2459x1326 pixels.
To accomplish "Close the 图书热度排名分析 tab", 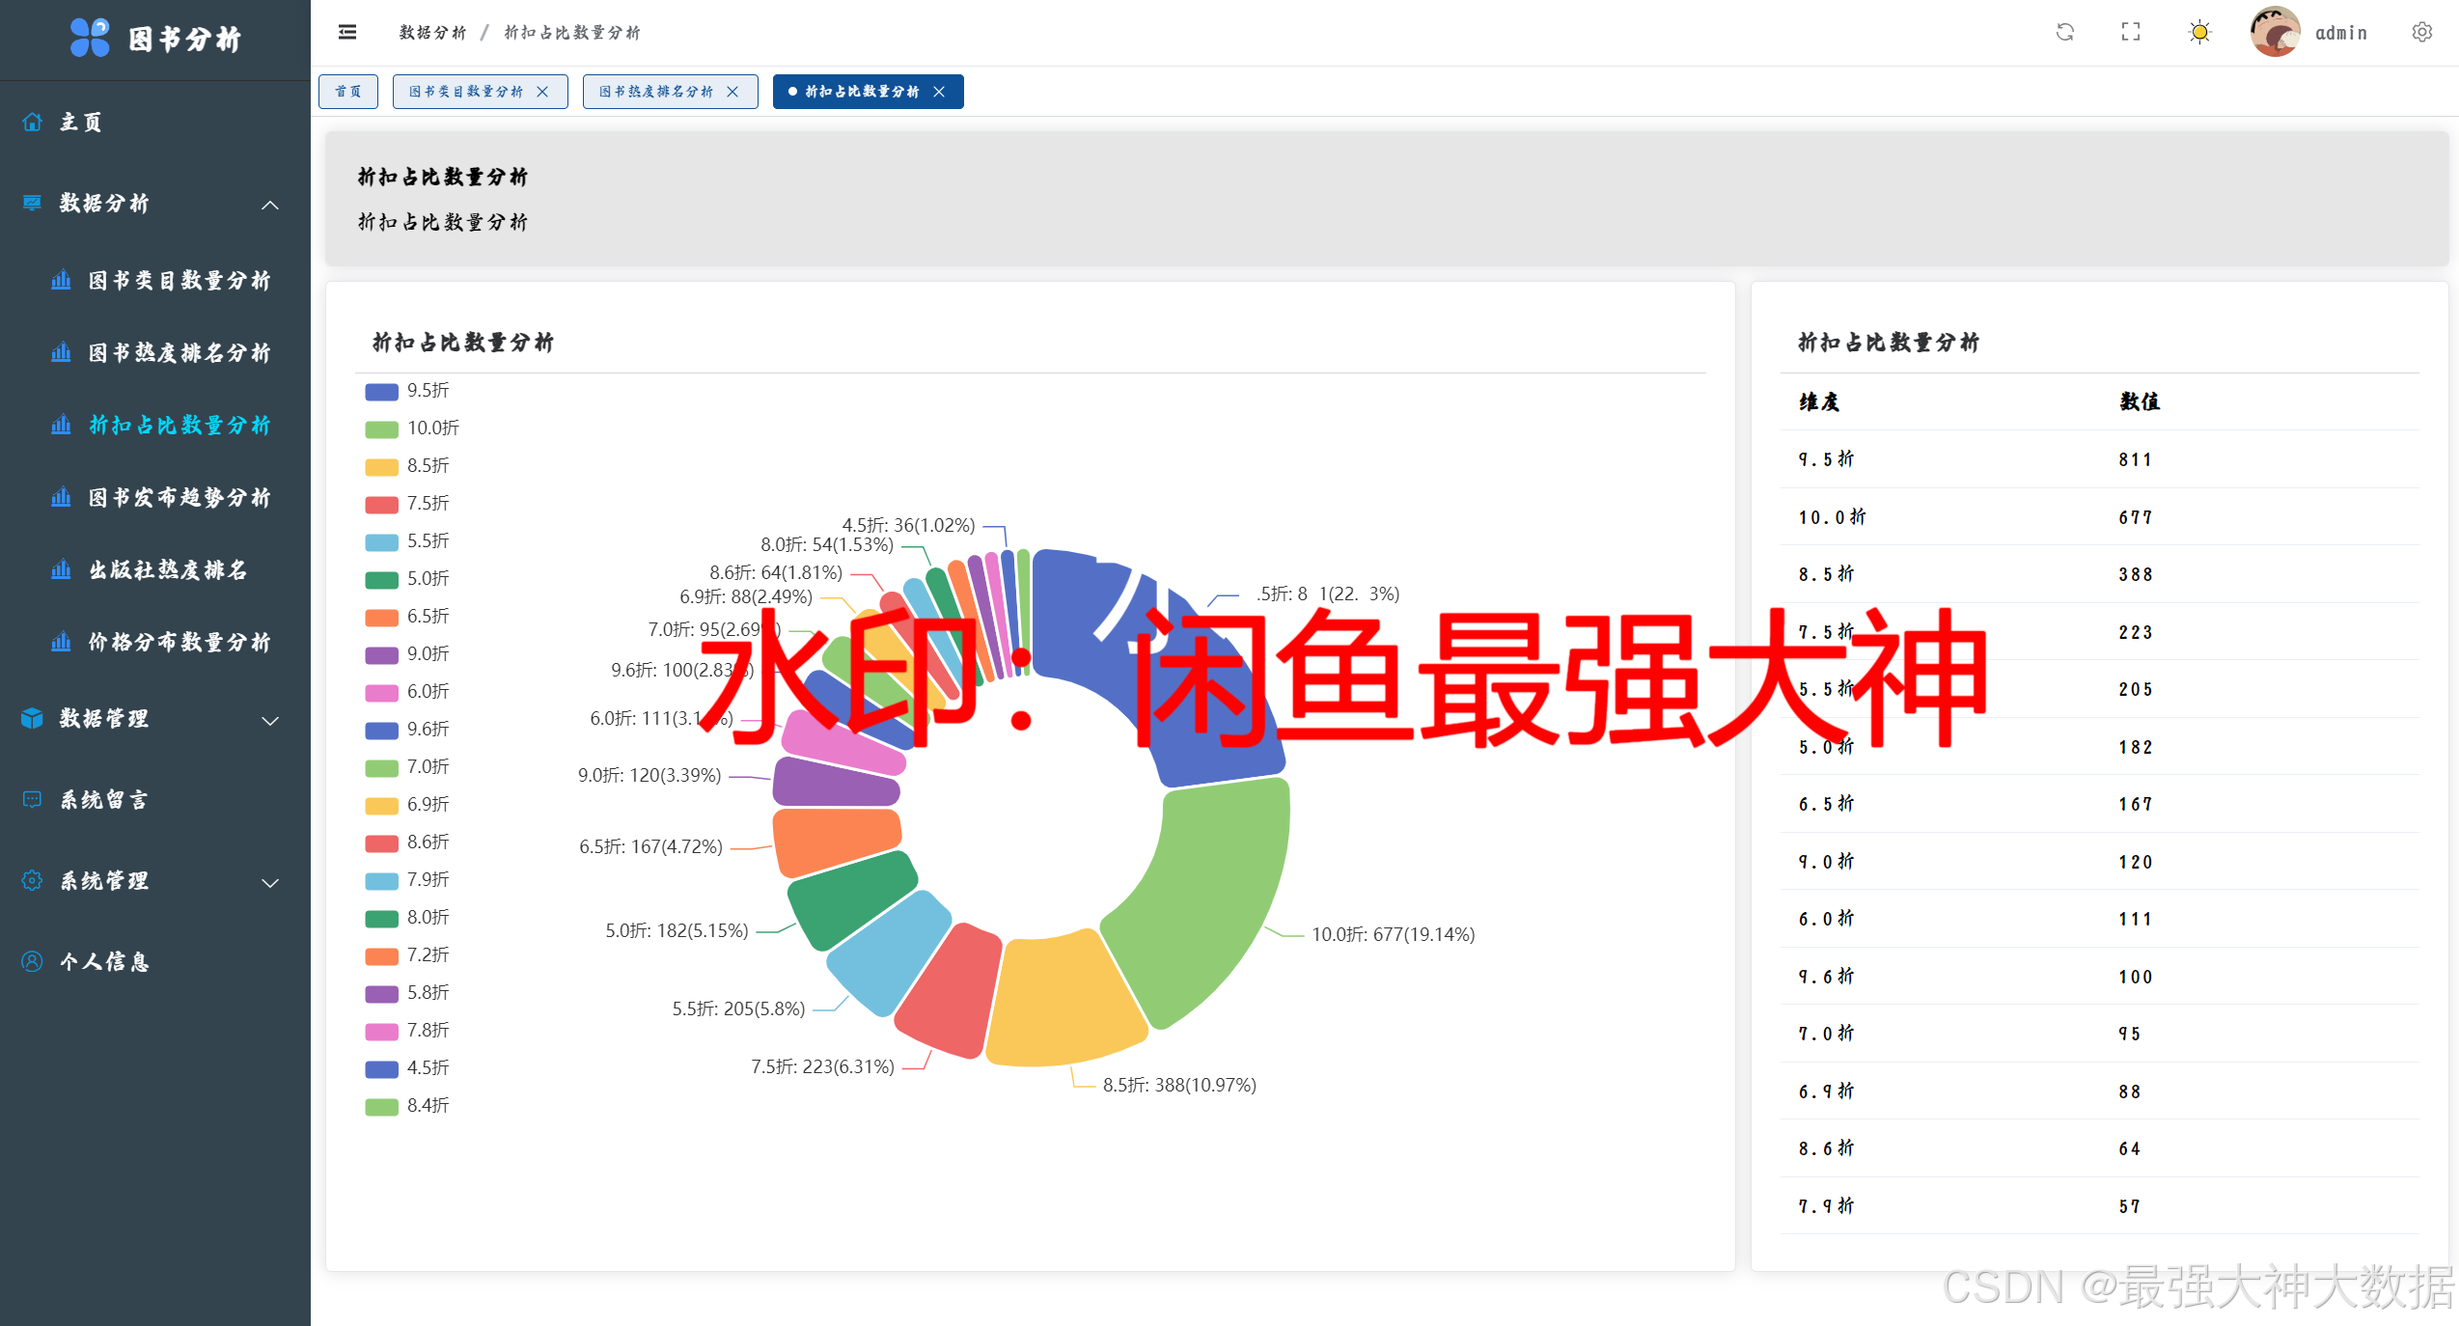I will pos(732,92).
